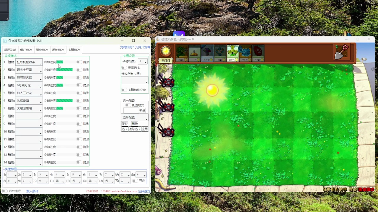Click the 选卡 button
The image size is (378, 212).
(x=125, y=129)
